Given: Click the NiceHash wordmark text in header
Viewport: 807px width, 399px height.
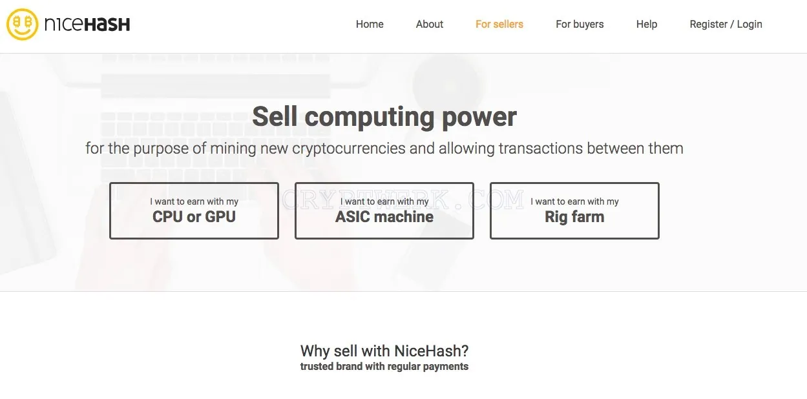Looking at the screenshot, I should tap(87, 25).
